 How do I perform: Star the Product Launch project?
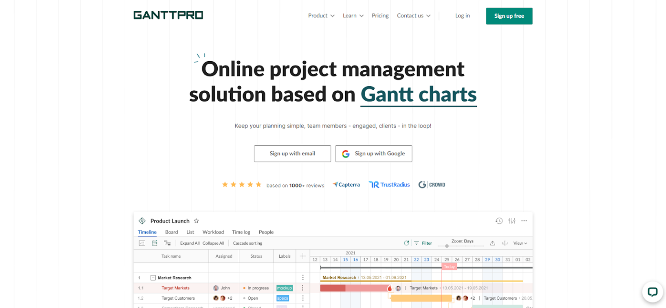(196, 221)
